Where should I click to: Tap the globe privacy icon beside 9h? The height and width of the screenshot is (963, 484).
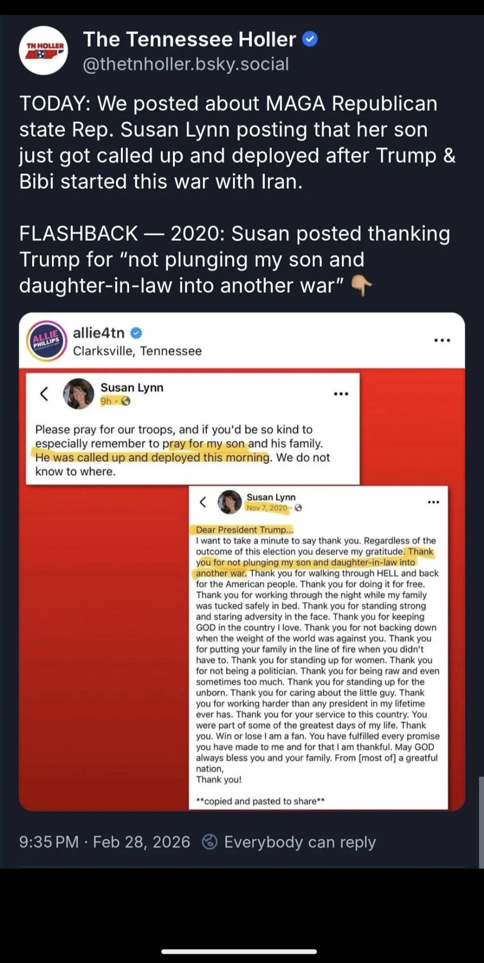[x=126, y=401]
